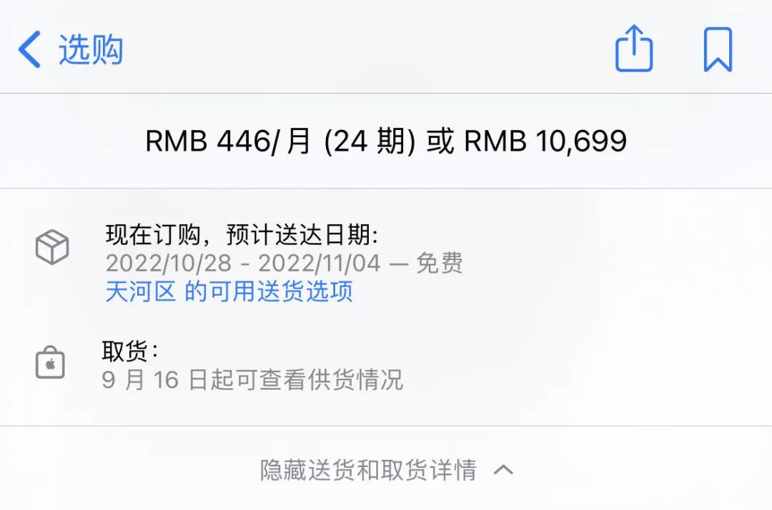Image resolution: width=772 pixels, height=510 pixels.
Task: Click the 现在订购，预计送达日期 heading
Action: point(242,234)
